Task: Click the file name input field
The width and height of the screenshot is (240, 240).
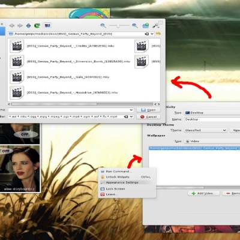Action: [69, 110]
